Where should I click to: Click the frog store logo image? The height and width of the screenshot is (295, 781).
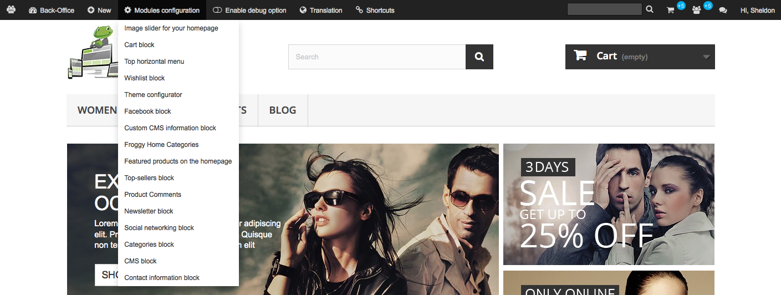pos(93,53)
